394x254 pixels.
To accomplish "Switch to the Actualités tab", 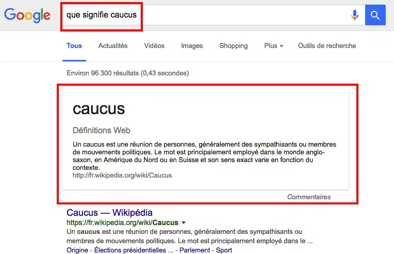I will point(113,46).
